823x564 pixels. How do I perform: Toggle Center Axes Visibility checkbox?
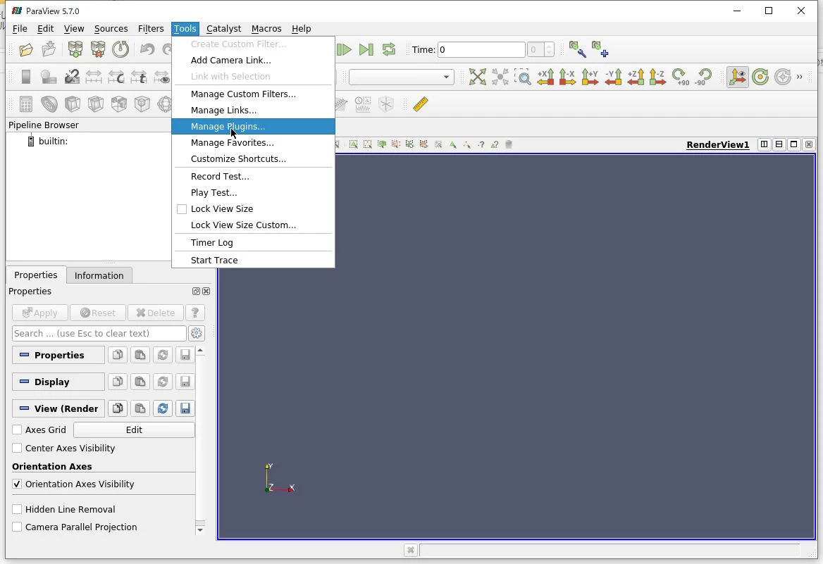[x=17, y=448]
